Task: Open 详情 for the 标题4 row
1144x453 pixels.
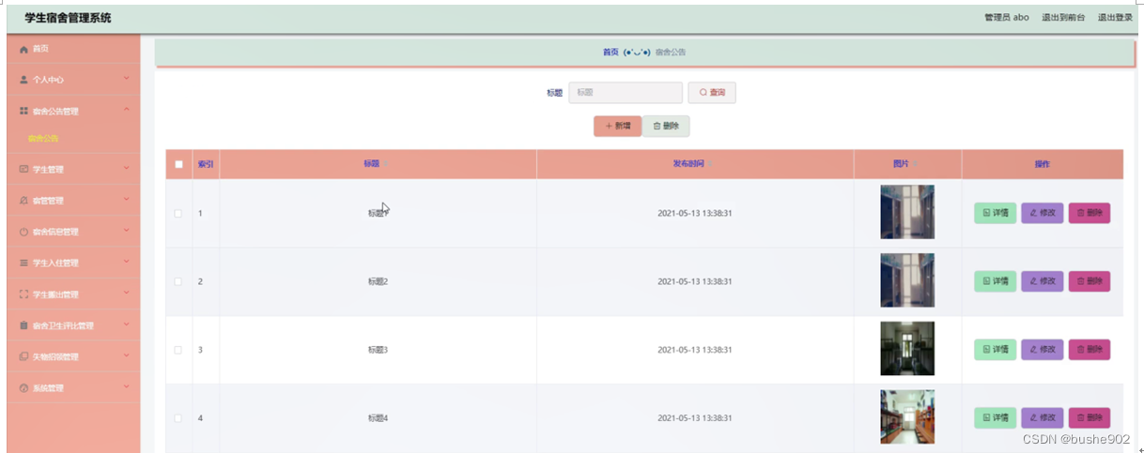Action: click(x=995, y=417)
